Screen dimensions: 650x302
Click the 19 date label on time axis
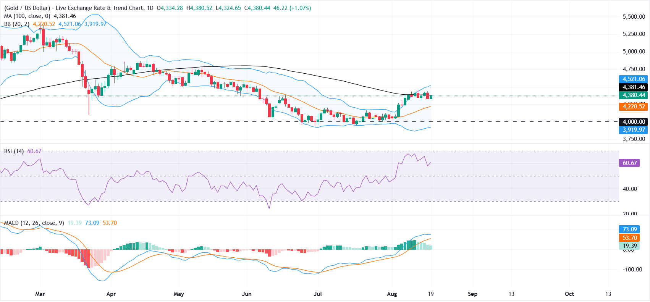(431, 294)
